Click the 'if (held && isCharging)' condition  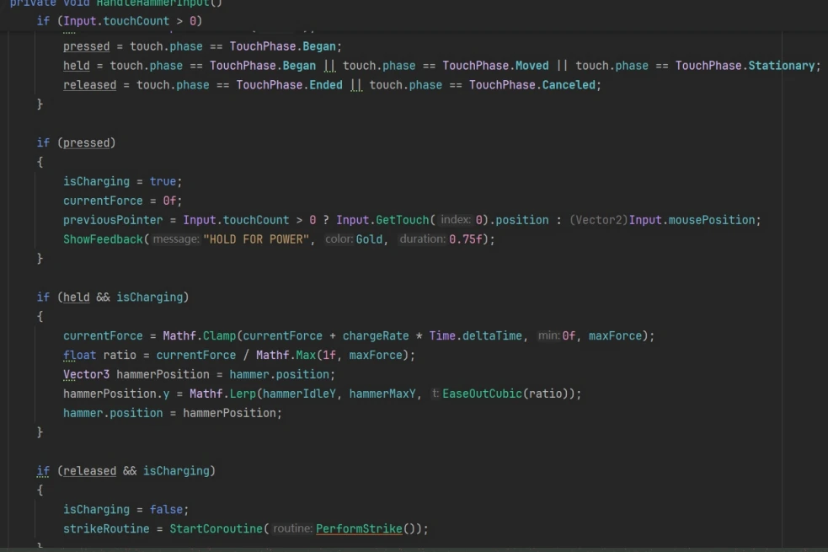[x=113, y=297]
